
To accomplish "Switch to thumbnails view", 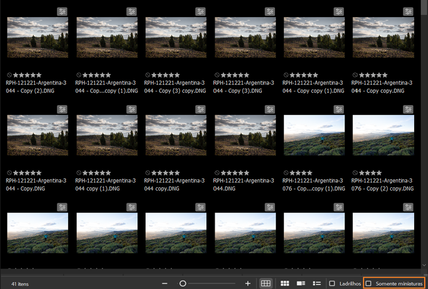I will point(285,284).
